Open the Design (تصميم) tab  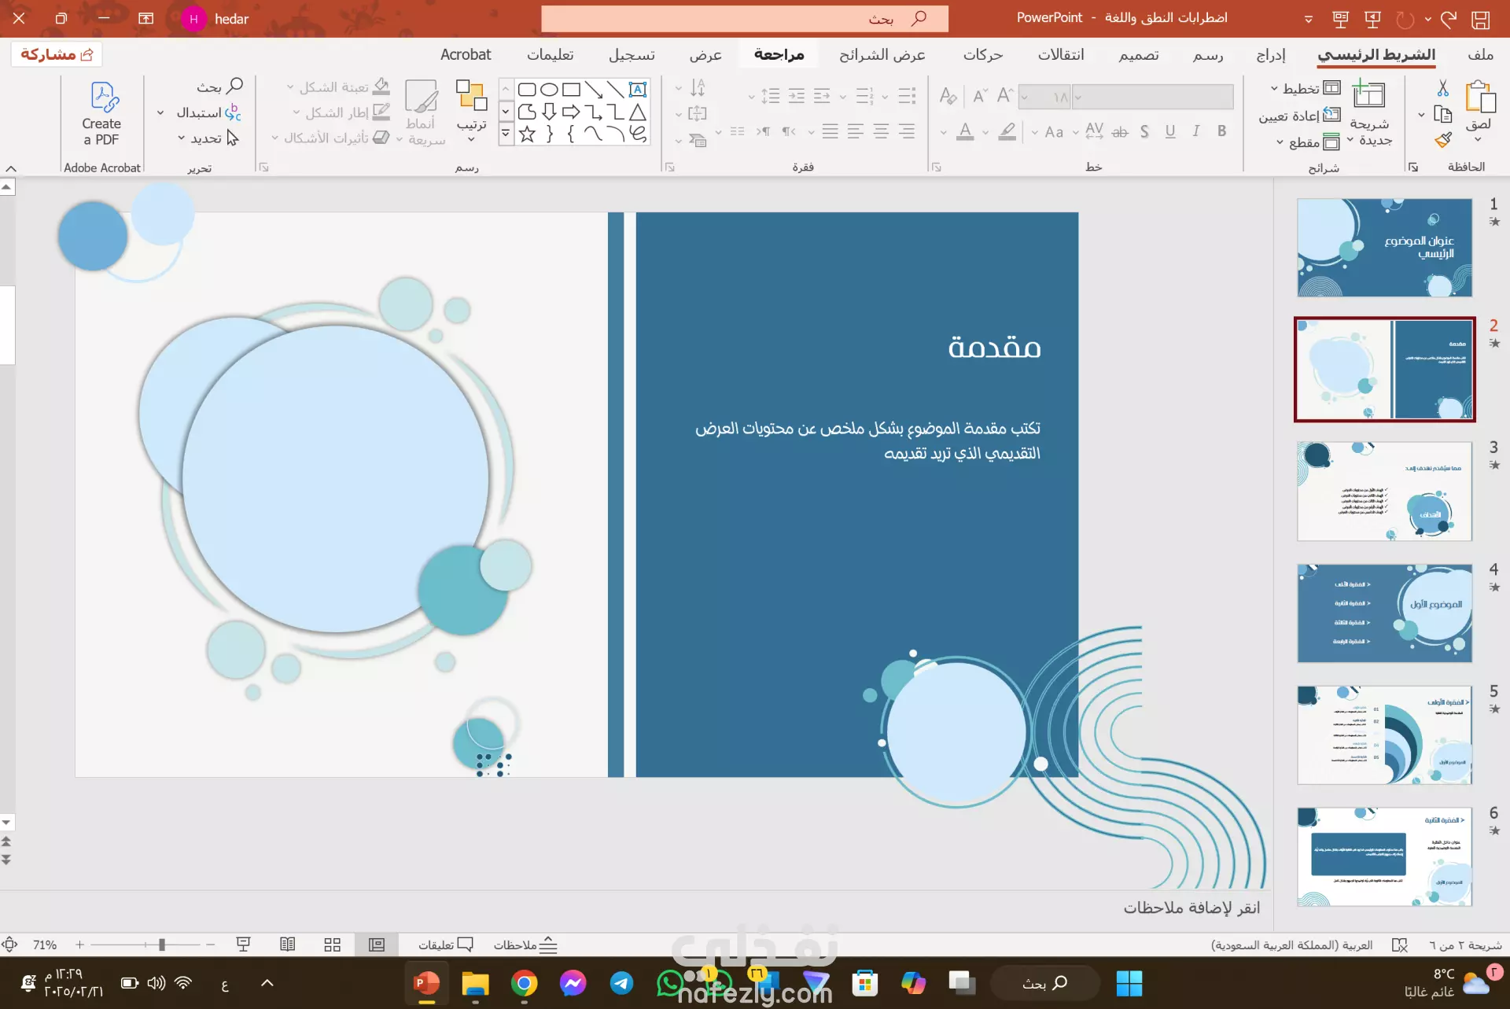1139,54
